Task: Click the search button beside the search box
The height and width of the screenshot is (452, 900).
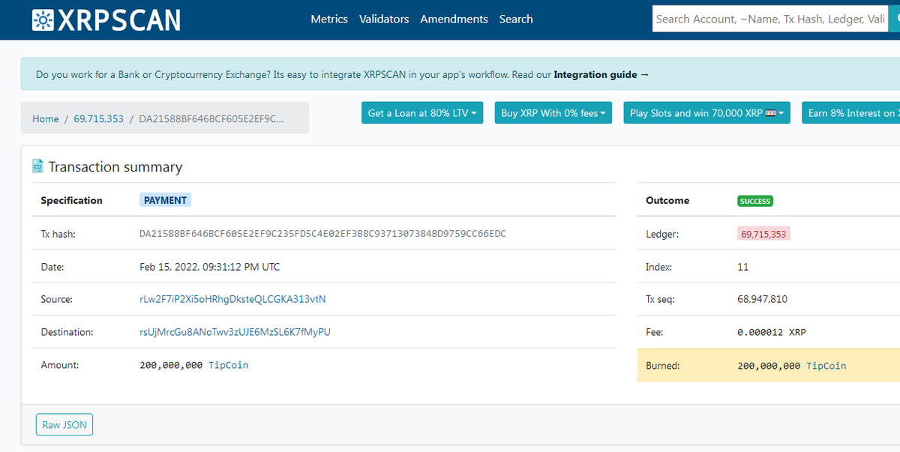Action: 895,19
